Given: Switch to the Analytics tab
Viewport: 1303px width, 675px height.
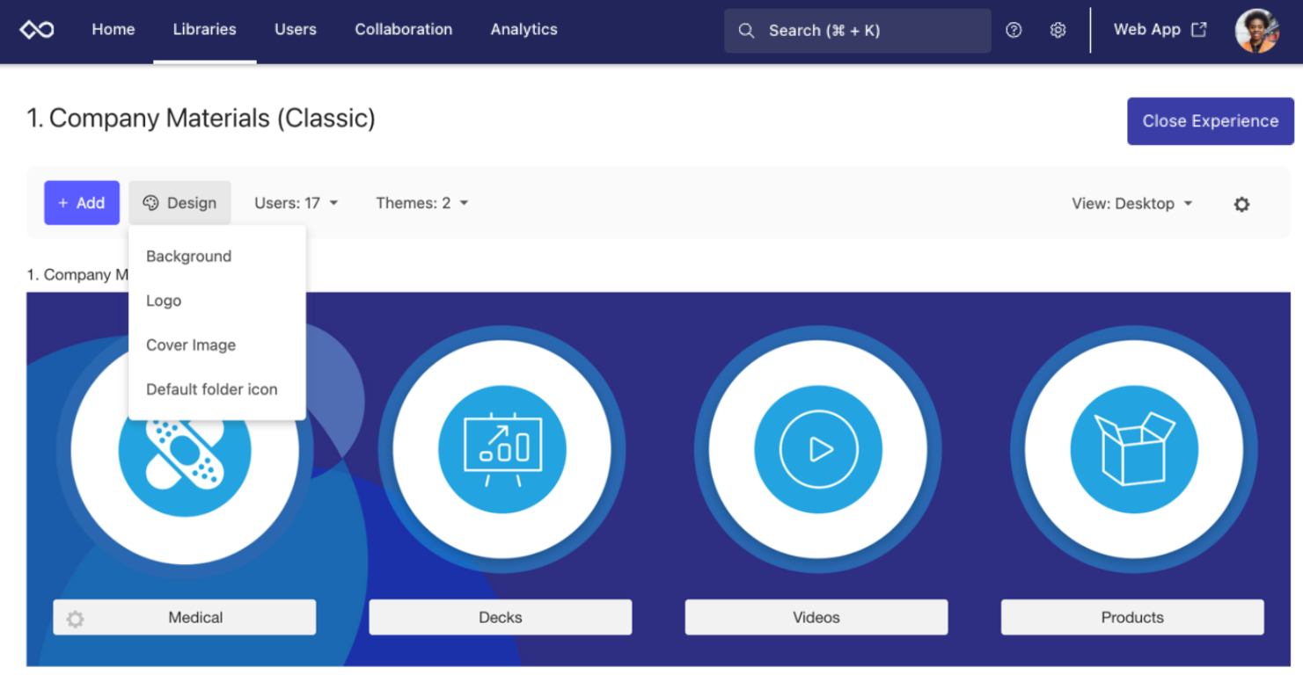Looking at the screenshot, I should tap(524, 29).
